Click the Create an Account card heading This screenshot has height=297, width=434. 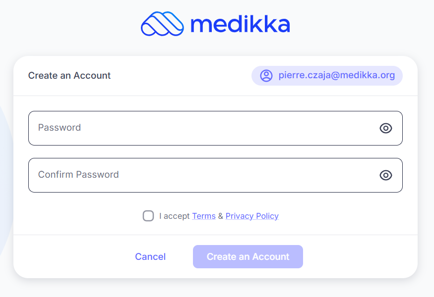point(69,76)
